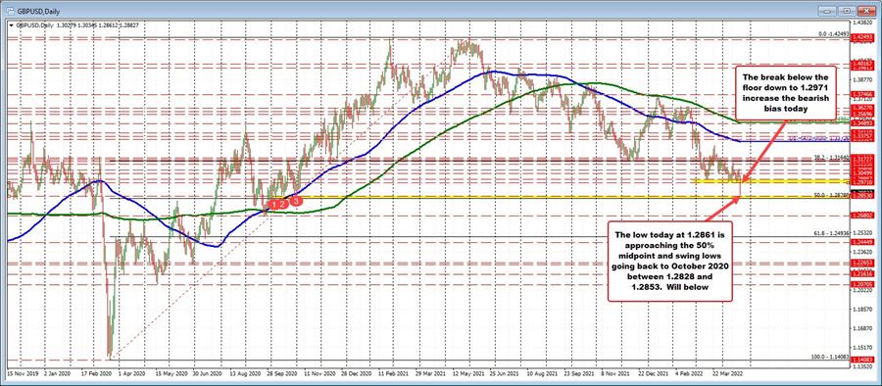The width and height of the screenshot is (882, 386).
Task: Click the price axis value 1.38770
Action: [x=861, y=80]
